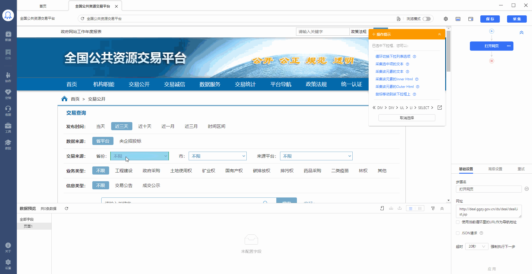Screen dimensions: 532x274
Task: Click 采集该元素的Outer Html link
Action: [395, 87]
